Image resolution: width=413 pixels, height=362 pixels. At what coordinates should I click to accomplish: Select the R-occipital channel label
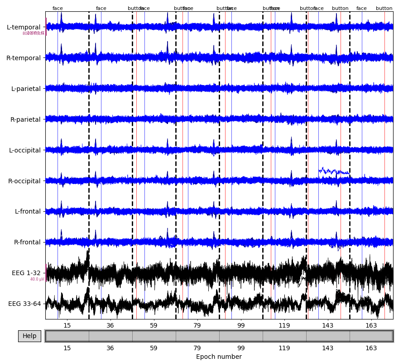click(24, 181)
